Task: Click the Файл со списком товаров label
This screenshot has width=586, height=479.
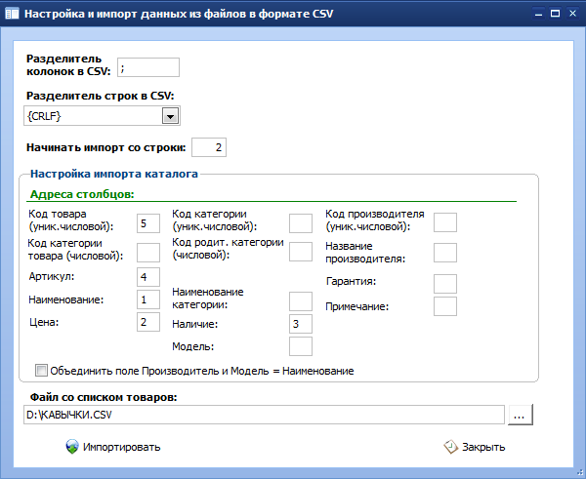Action: pyautogui.click(x=104, y=397)
